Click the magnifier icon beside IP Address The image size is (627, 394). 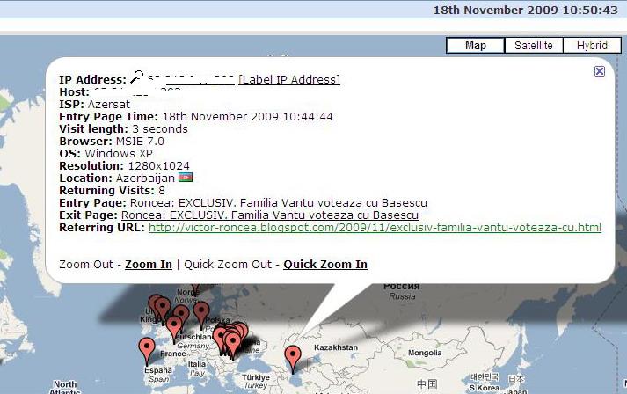click(137, 77)
